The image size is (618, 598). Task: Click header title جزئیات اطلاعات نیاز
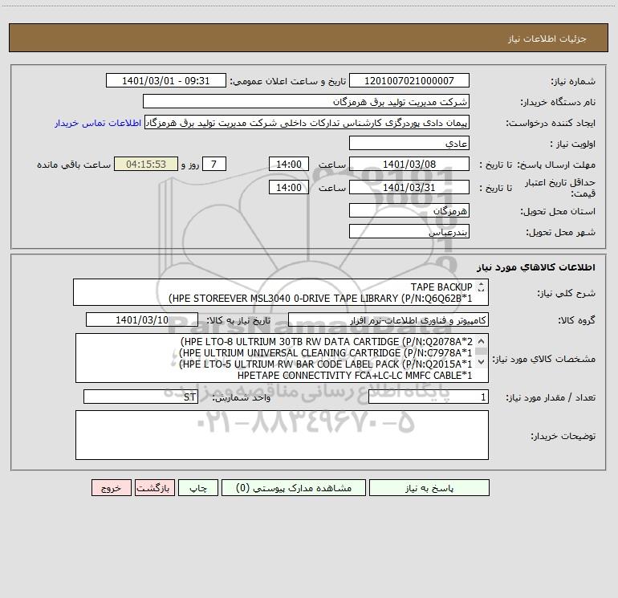tap(547, 39)
